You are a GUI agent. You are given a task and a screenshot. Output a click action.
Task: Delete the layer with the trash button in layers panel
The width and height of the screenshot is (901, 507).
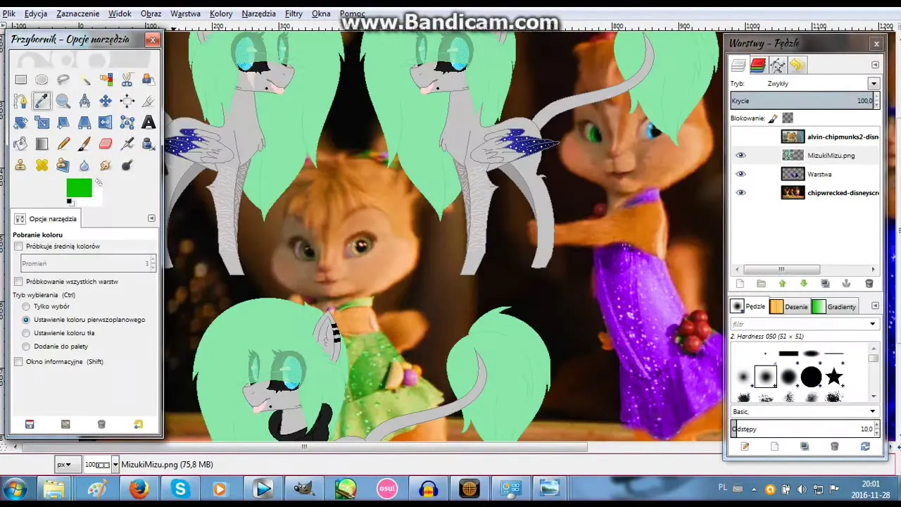click(869, 284)
